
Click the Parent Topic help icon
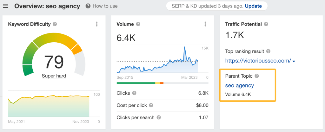click(257, 76)
